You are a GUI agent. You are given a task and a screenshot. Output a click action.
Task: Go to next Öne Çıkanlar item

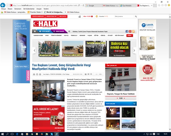[x=124, y=98]
